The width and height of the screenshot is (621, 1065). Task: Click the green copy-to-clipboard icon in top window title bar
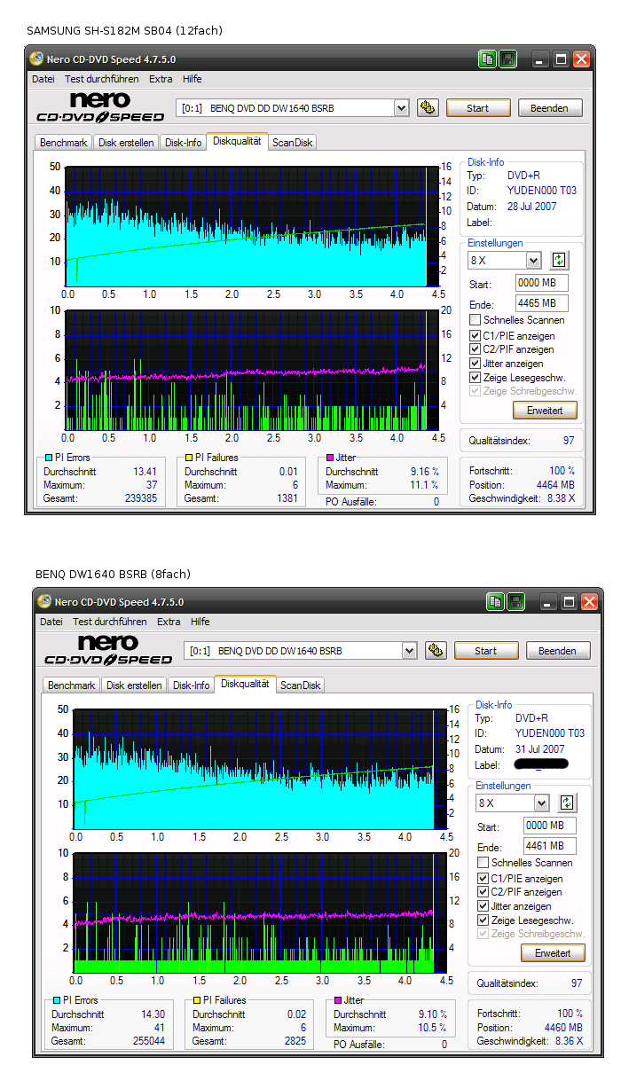(487, 59)
